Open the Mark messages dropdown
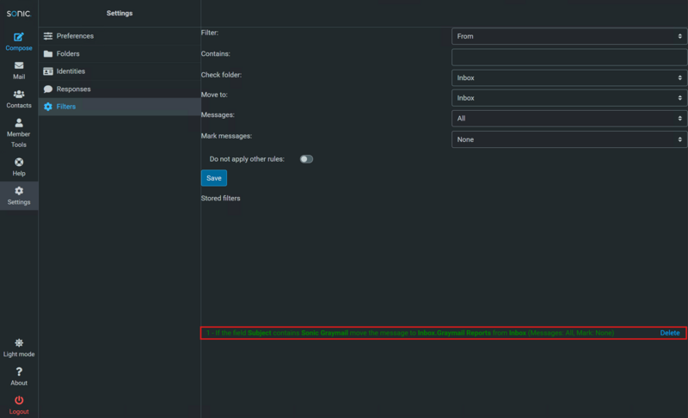Screen dimensions: 688x418 (x=568, y=139)
